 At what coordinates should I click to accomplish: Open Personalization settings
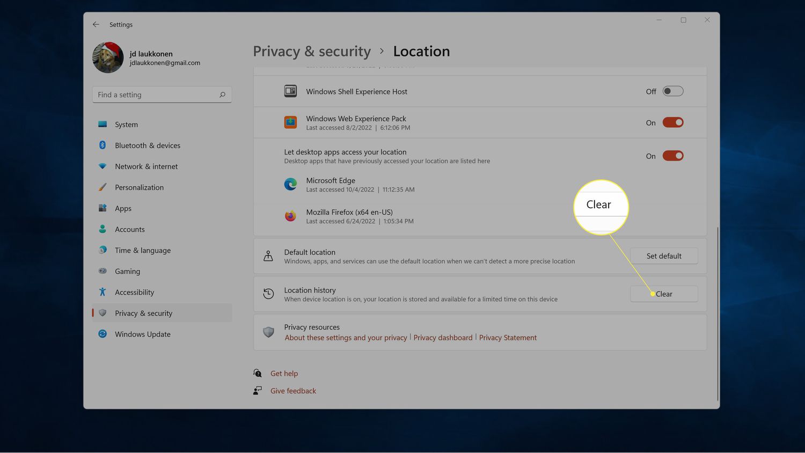point(162,187)
